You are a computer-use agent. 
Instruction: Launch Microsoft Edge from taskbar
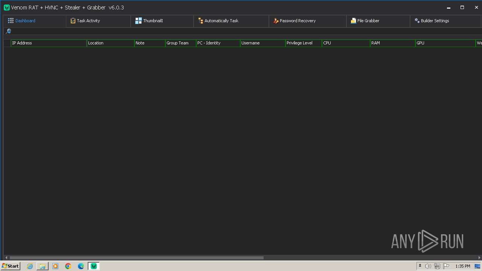[x=81, y=266]
